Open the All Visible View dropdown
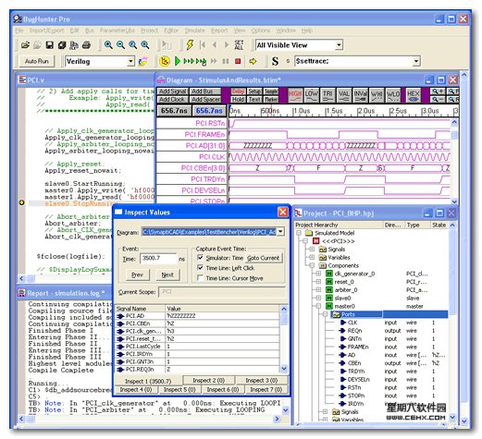 coord(339,45)
